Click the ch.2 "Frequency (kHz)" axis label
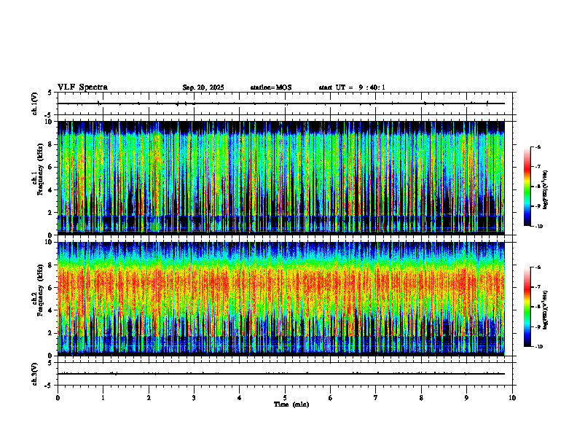The height and width of the screenshot is (446, 577). tap(40, 290)
